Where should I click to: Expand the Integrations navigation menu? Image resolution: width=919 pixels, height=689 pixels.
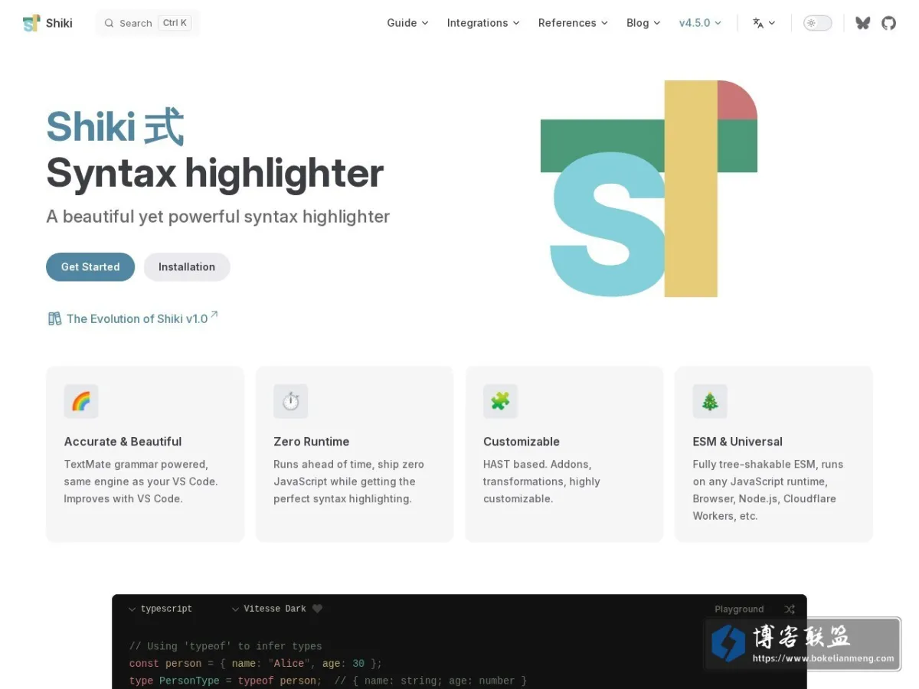(483, 23)
